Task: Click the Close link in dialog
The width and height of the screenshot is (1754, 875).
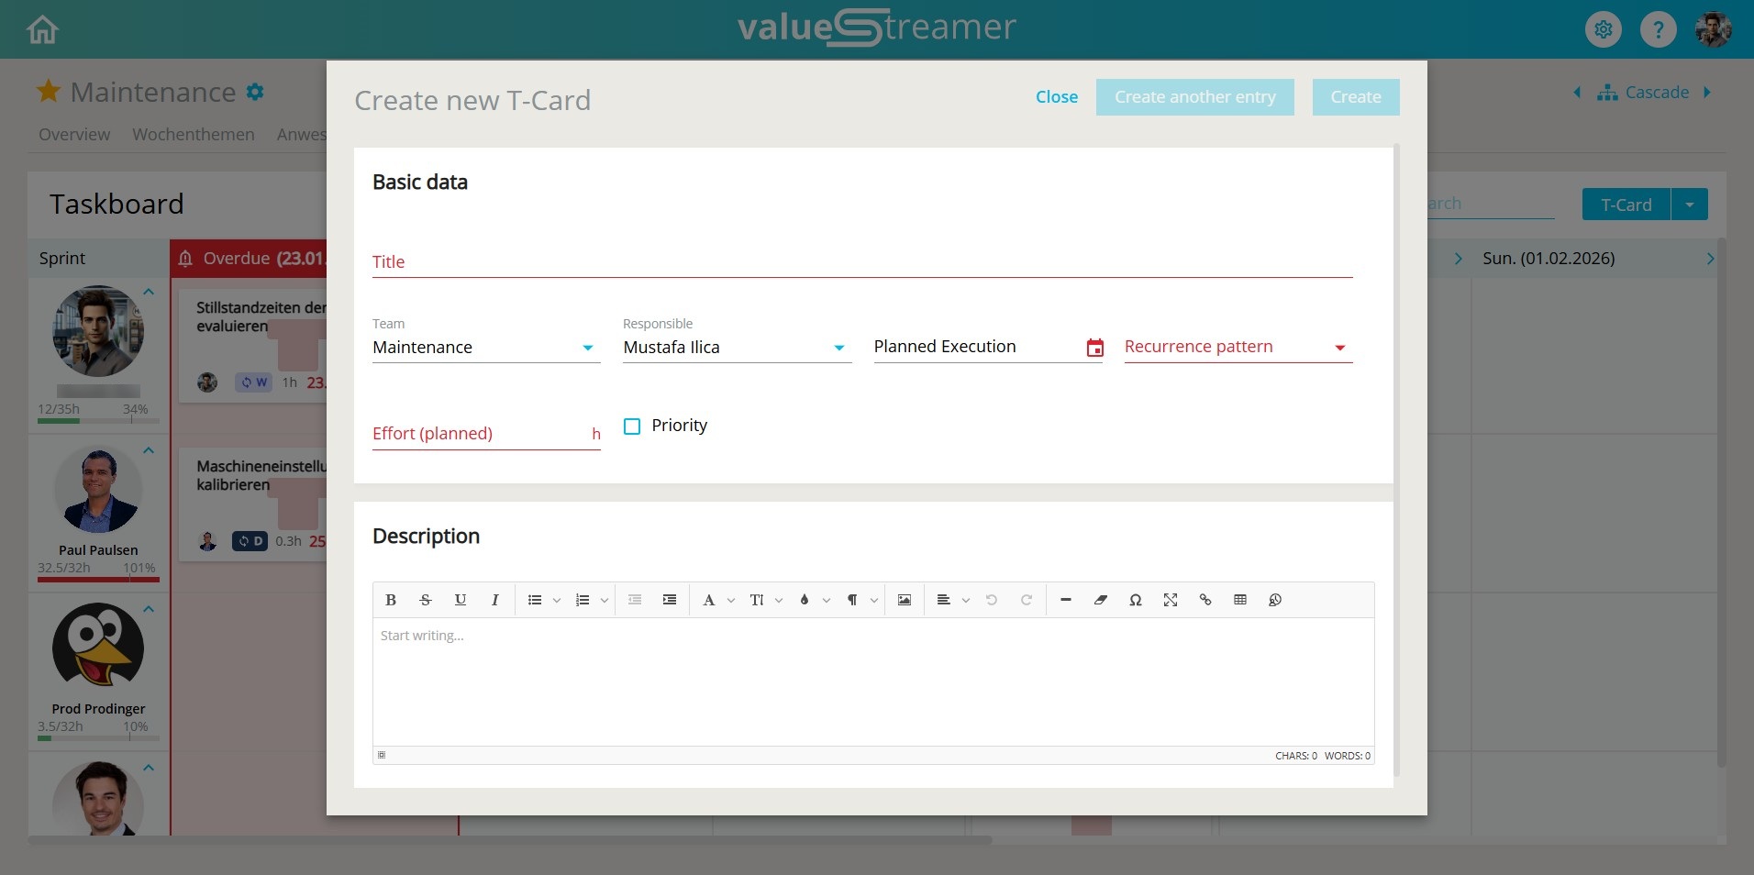Action: (1056, 97)
